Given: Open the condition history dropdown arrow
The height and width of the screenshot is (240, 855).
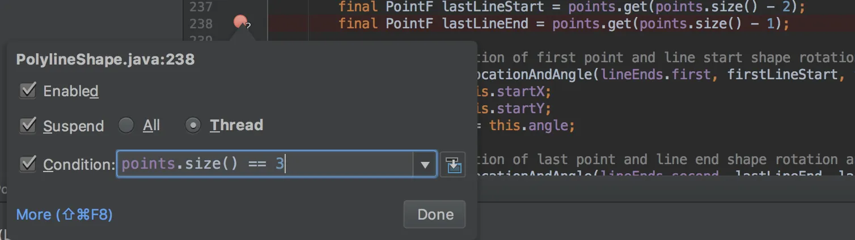Looking at the screenshot, I should 425,165.
